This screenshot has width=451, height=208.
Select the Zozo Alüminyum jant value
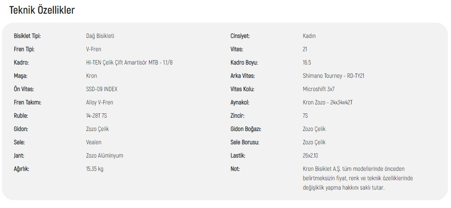click(x=104, y=156)
